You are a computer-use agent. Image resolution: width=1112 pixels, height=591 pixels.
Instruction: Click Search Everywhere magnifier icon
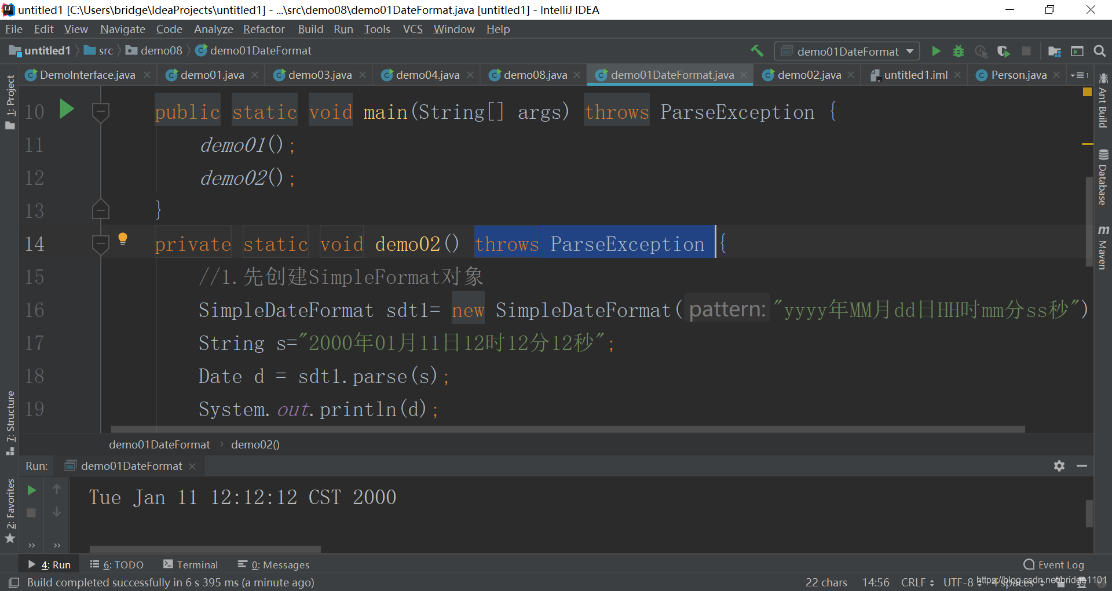pos(1099,51)
